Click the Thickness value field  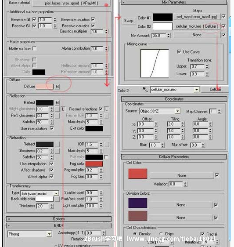[43, 206]
